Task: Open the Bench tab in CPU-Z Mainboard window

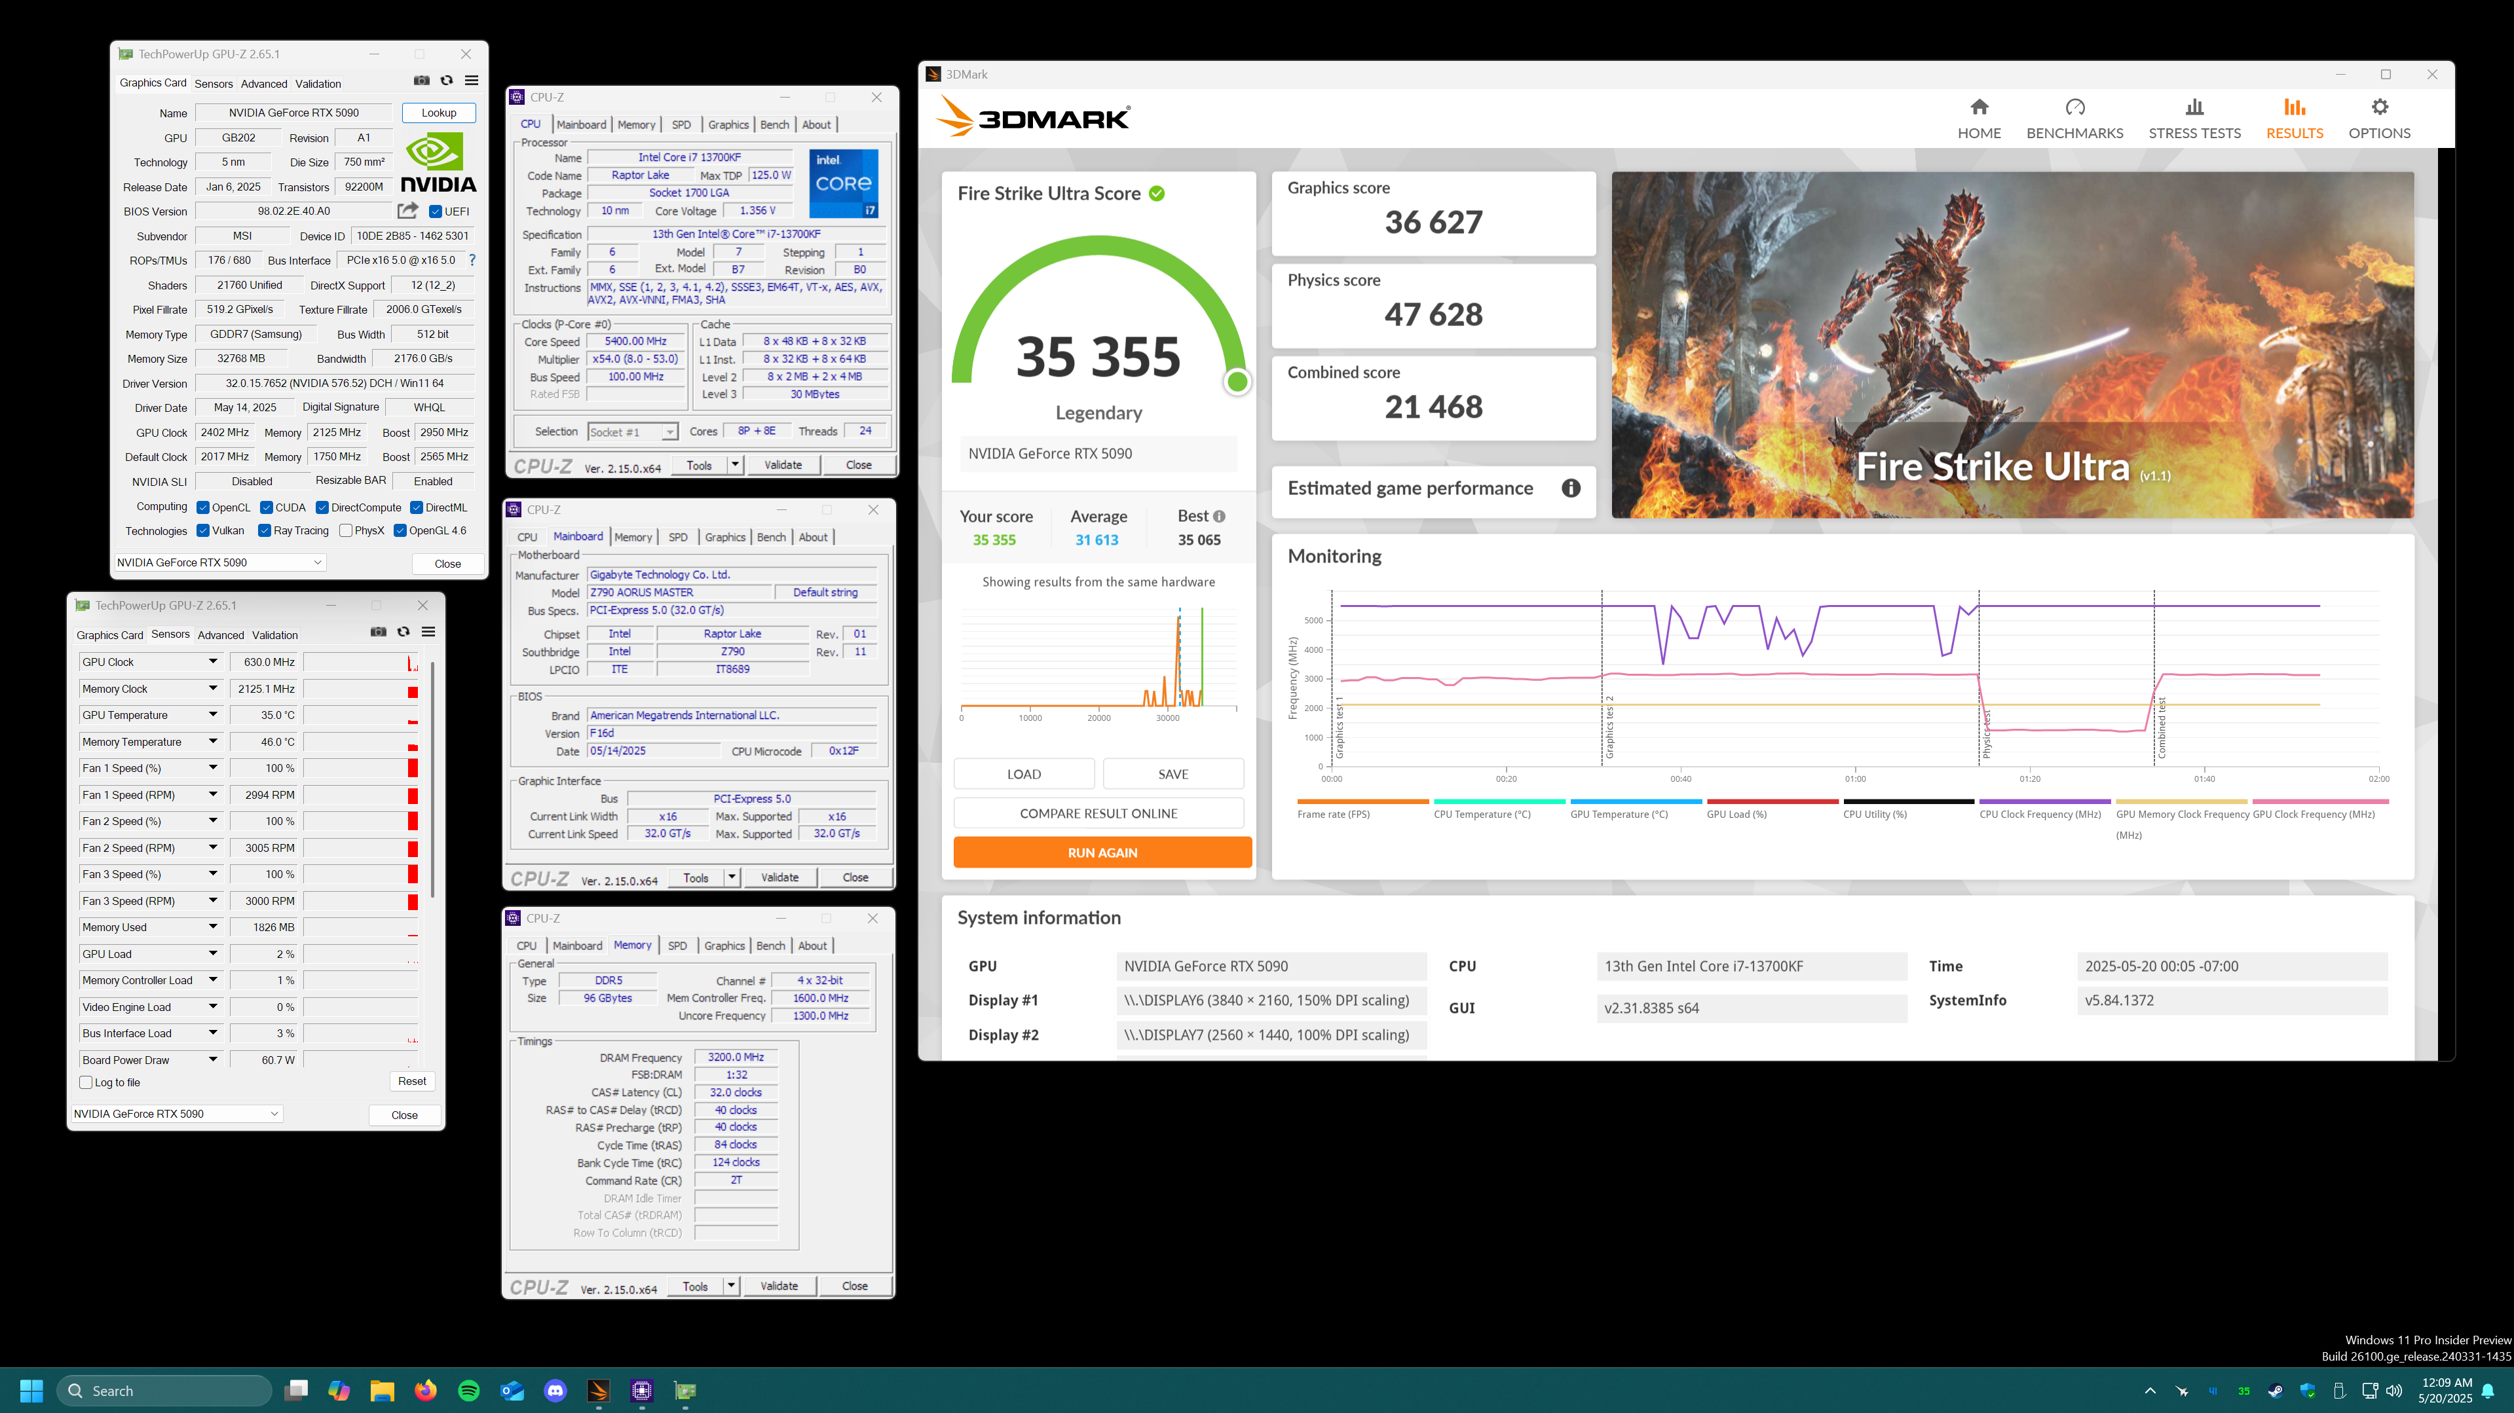Action: point(771,538)
